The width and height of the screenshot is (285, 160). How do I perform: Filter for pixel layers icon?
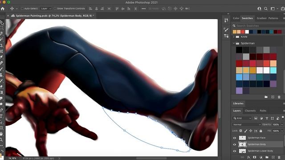click(256, 118)
